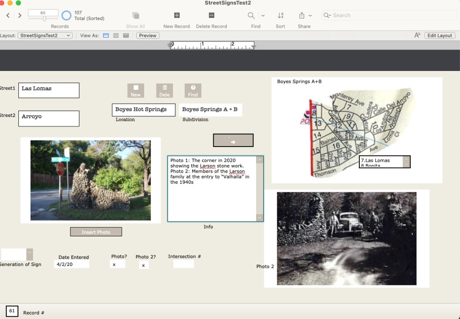Click the Delete Record toolbar icon
Screen dimensions: 460x319
(x=211, y=16)
